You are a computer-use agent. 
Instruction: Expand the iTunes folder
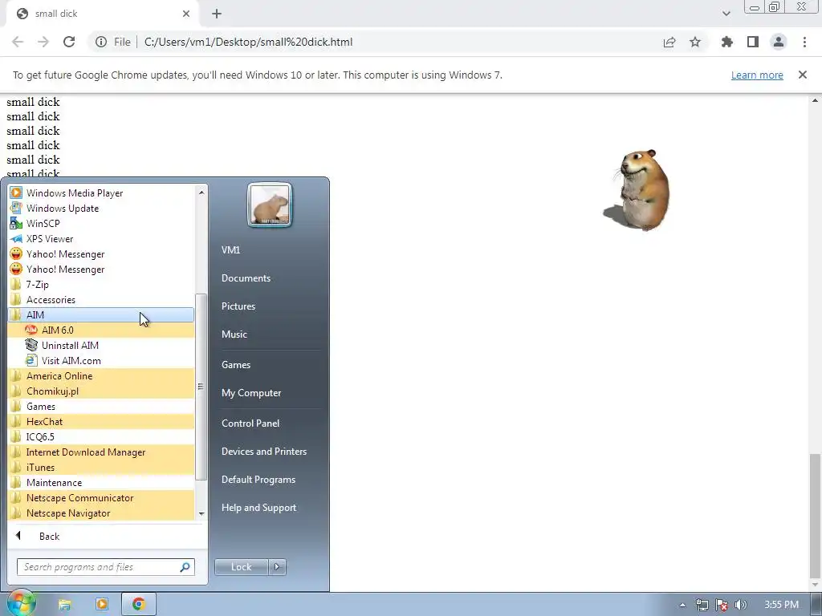tap(100, 468)
